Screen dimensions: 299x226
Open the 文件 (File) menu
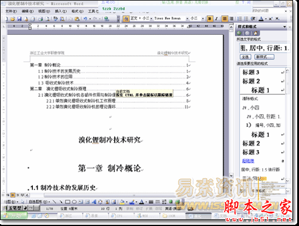(11, 11)
